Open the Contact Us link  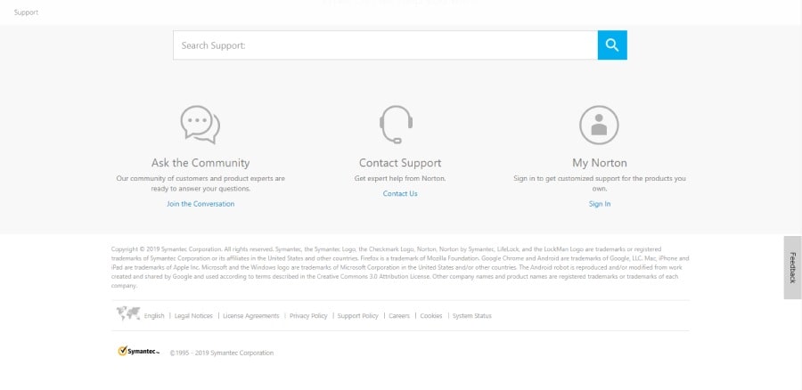click(400, 194)
